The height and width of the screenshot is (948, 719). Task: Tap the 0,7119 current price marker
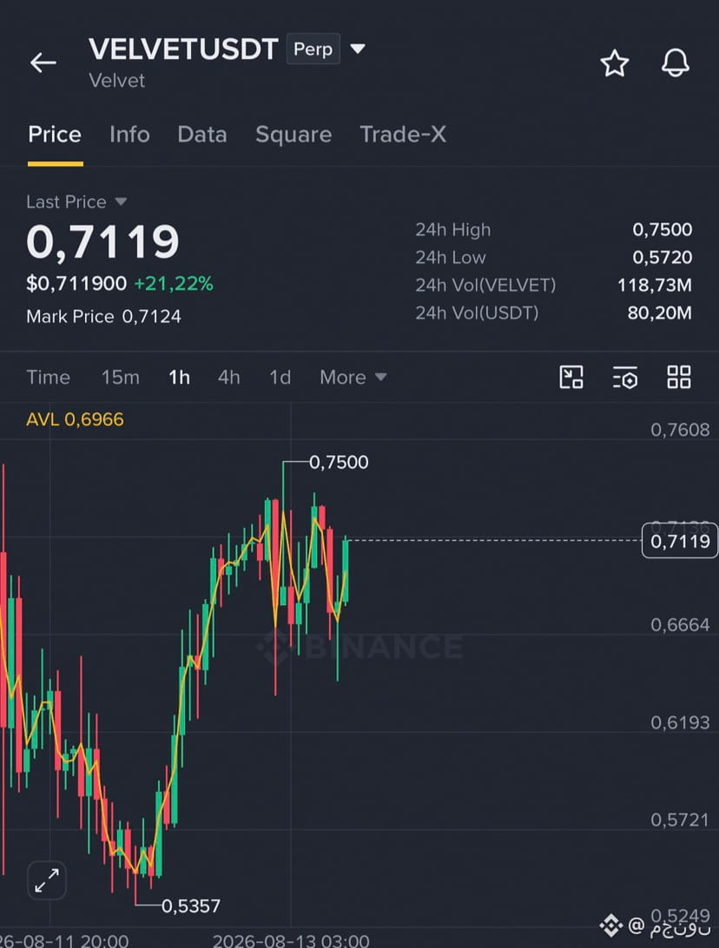coord(680,541)
